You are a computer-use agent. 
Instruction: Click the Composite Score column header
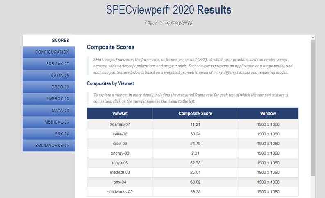pyautogui.click(x=195, y=113)
